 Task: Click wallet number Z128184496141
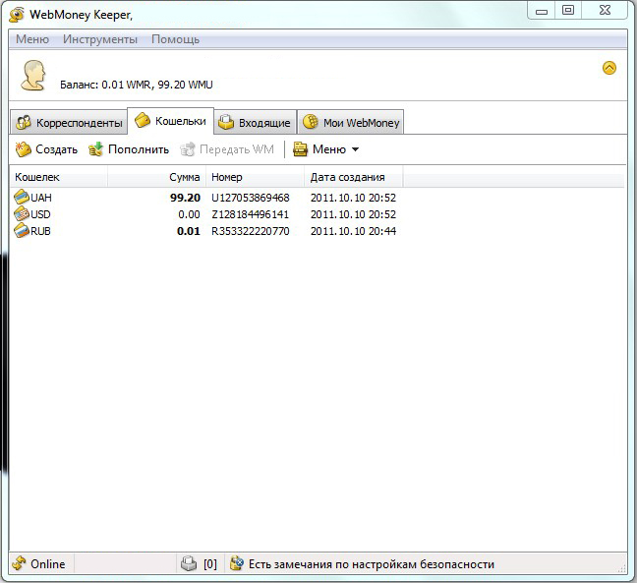(x=250, y=214)
